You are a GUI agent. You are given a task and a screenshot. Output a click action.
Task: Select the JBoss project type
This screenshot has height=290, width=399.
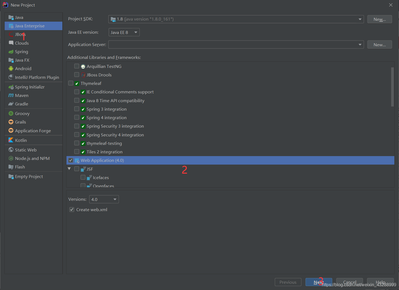33,35
